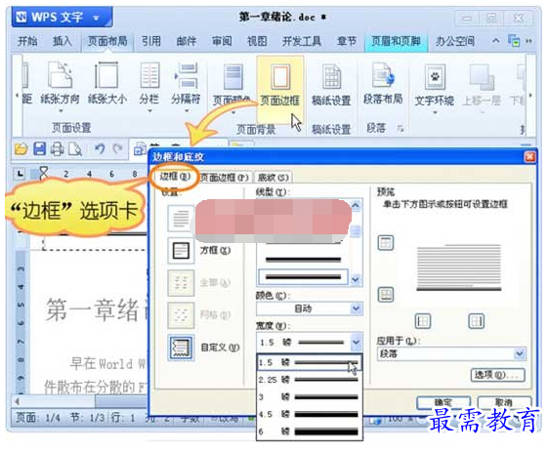Click horizontal scrollbar left arrow in document
Screen dimensions: 548x451
tap(18, 401)
